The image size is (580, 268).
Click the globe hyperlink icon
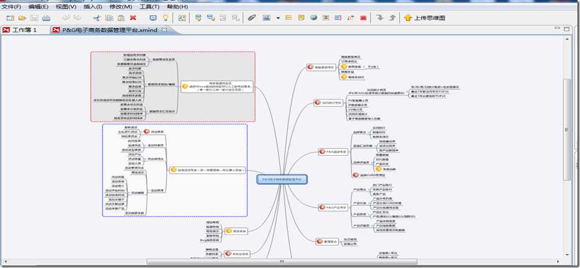313,18
